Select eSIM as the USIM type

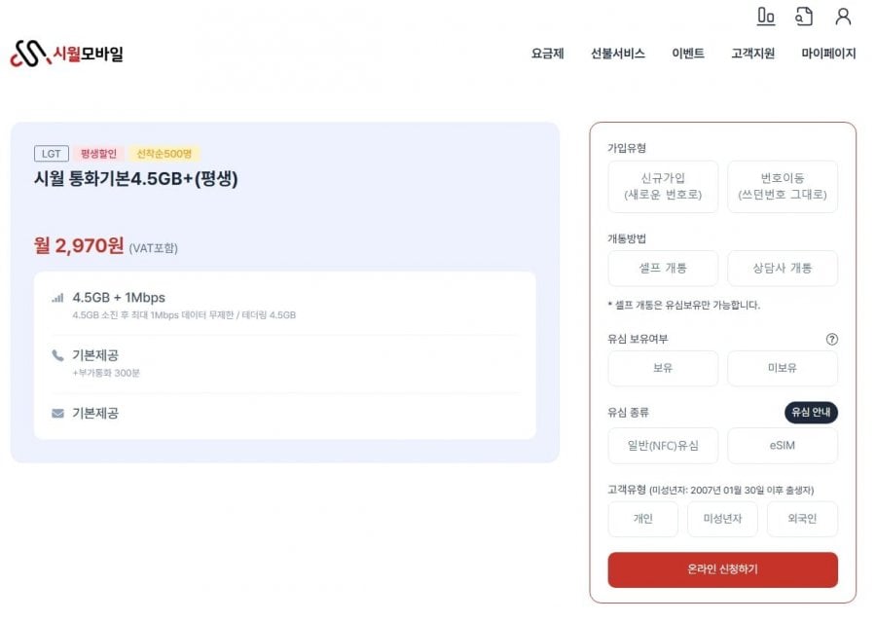(783, 446)
